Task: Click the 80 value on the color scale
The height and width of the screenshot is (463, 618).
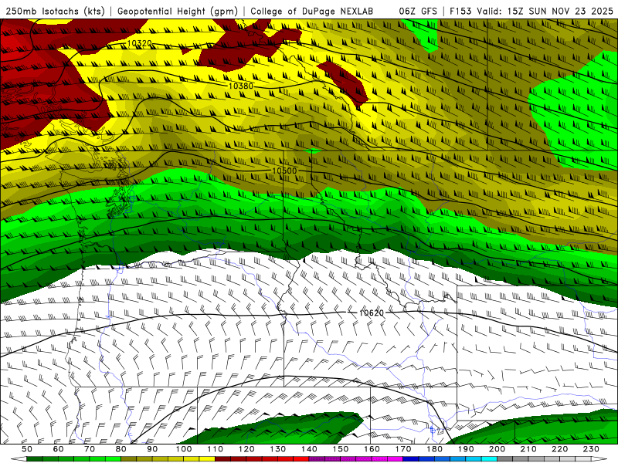Action: point(121,449)
